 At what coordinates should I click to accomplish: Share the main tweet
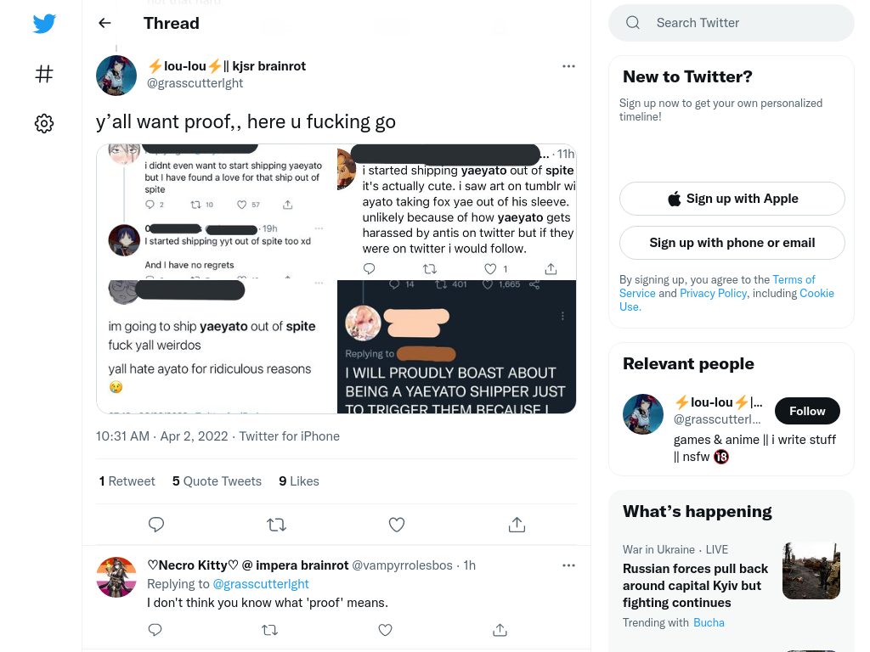[x=517, y=525]
